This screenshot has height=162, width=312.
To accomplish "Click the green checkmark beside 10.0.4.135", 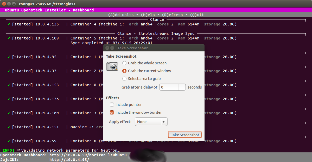I will tap(9, 24).
